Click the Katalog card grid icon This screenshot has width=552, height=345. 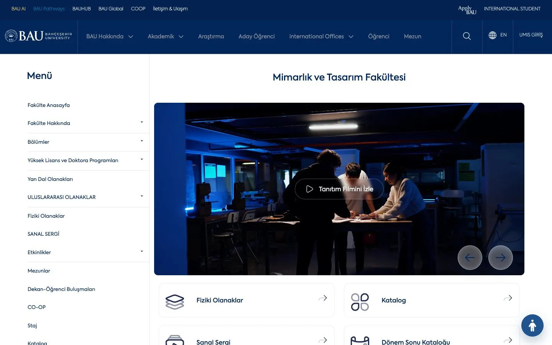[x=360, y=302]
